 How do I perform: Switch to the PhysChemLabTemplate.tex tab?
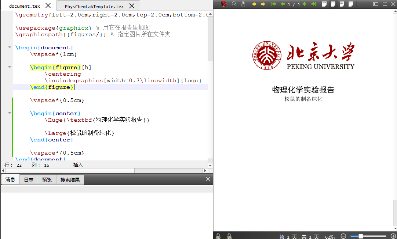(94, 5)
